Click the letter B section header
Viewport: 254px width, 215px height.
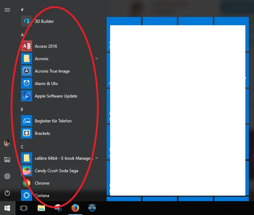(22, 110)
